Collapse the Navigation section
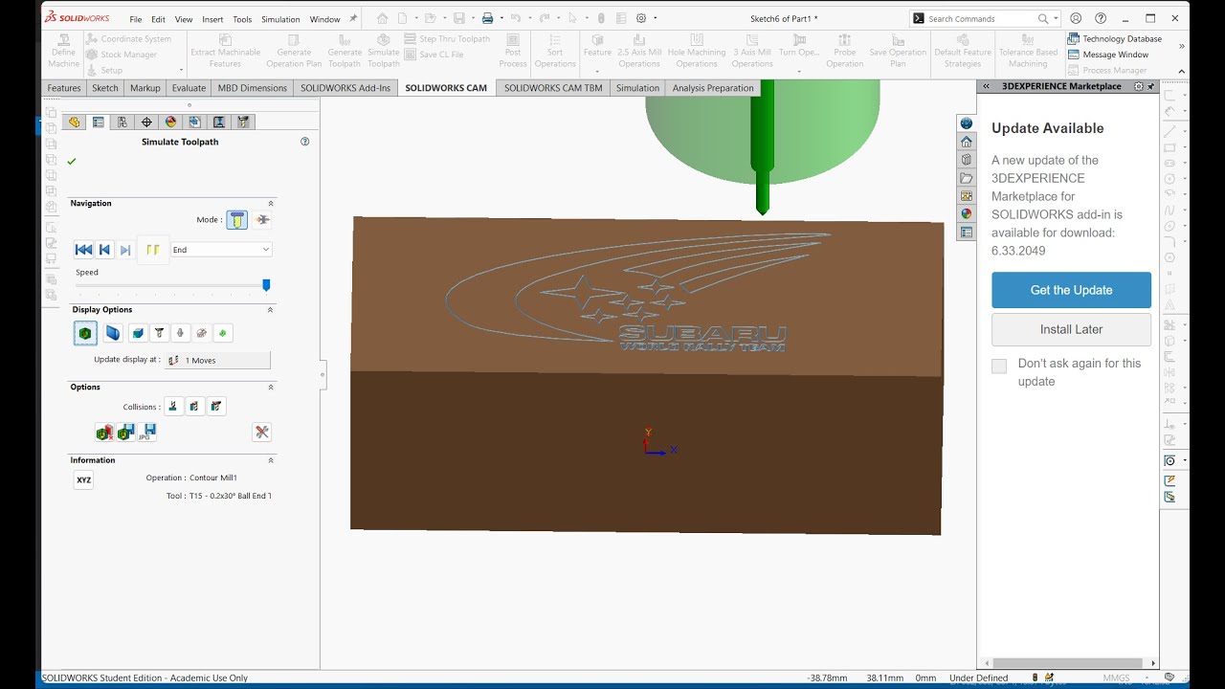This screenshot has height=689, width=1225. tap(270, 204)
